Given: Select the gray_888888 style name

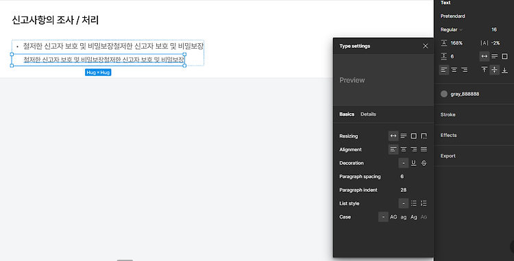Looking at the screenshot, I should click(465, 94).
